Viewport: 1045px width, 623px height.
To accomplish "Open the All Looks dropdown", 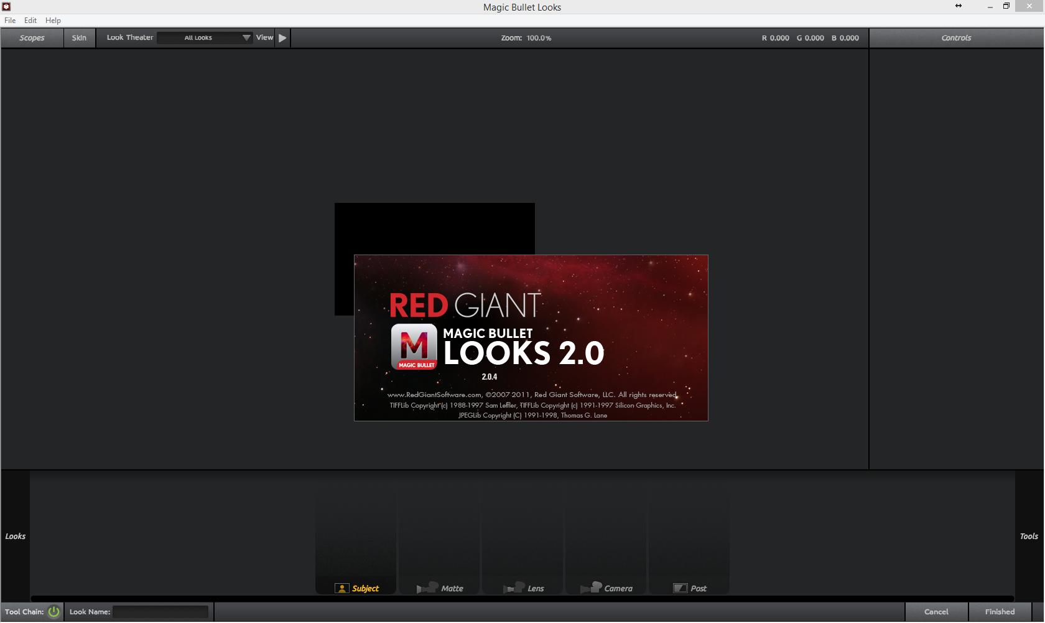I will pyautogui.click(x=205, y=38).
